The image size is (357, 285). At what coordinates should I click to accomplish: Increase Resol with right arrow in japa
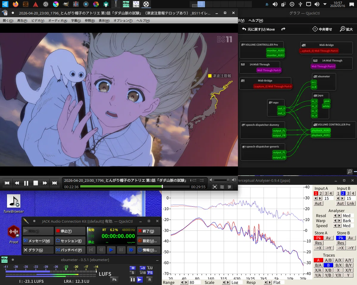coord(339,216)
